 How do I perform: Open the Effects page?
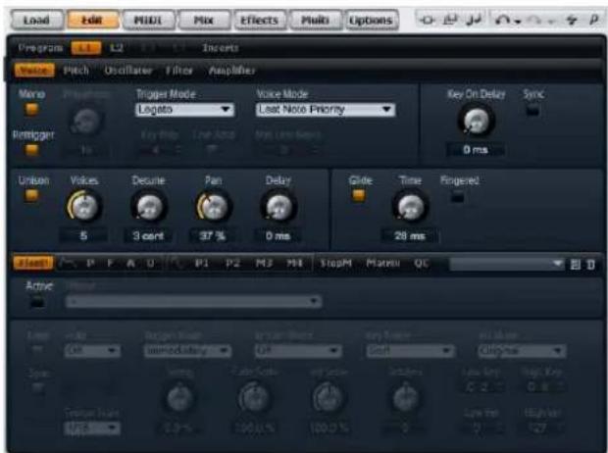259,20
